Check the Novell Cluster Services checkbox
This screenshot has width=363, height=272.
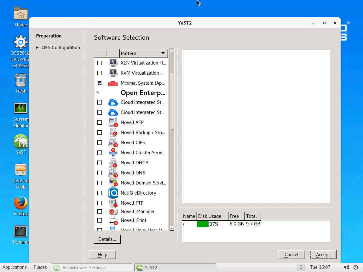100,153
